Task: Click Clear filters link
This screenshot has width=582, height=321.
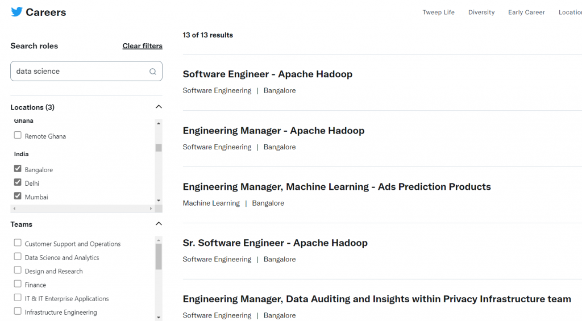Action: pos(143,46)
